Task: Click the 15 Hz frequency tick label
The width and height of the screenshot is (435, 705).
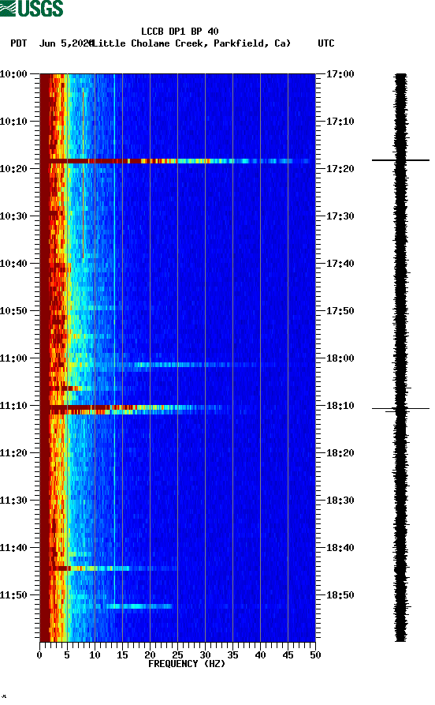Action: (x=122, y=655)
